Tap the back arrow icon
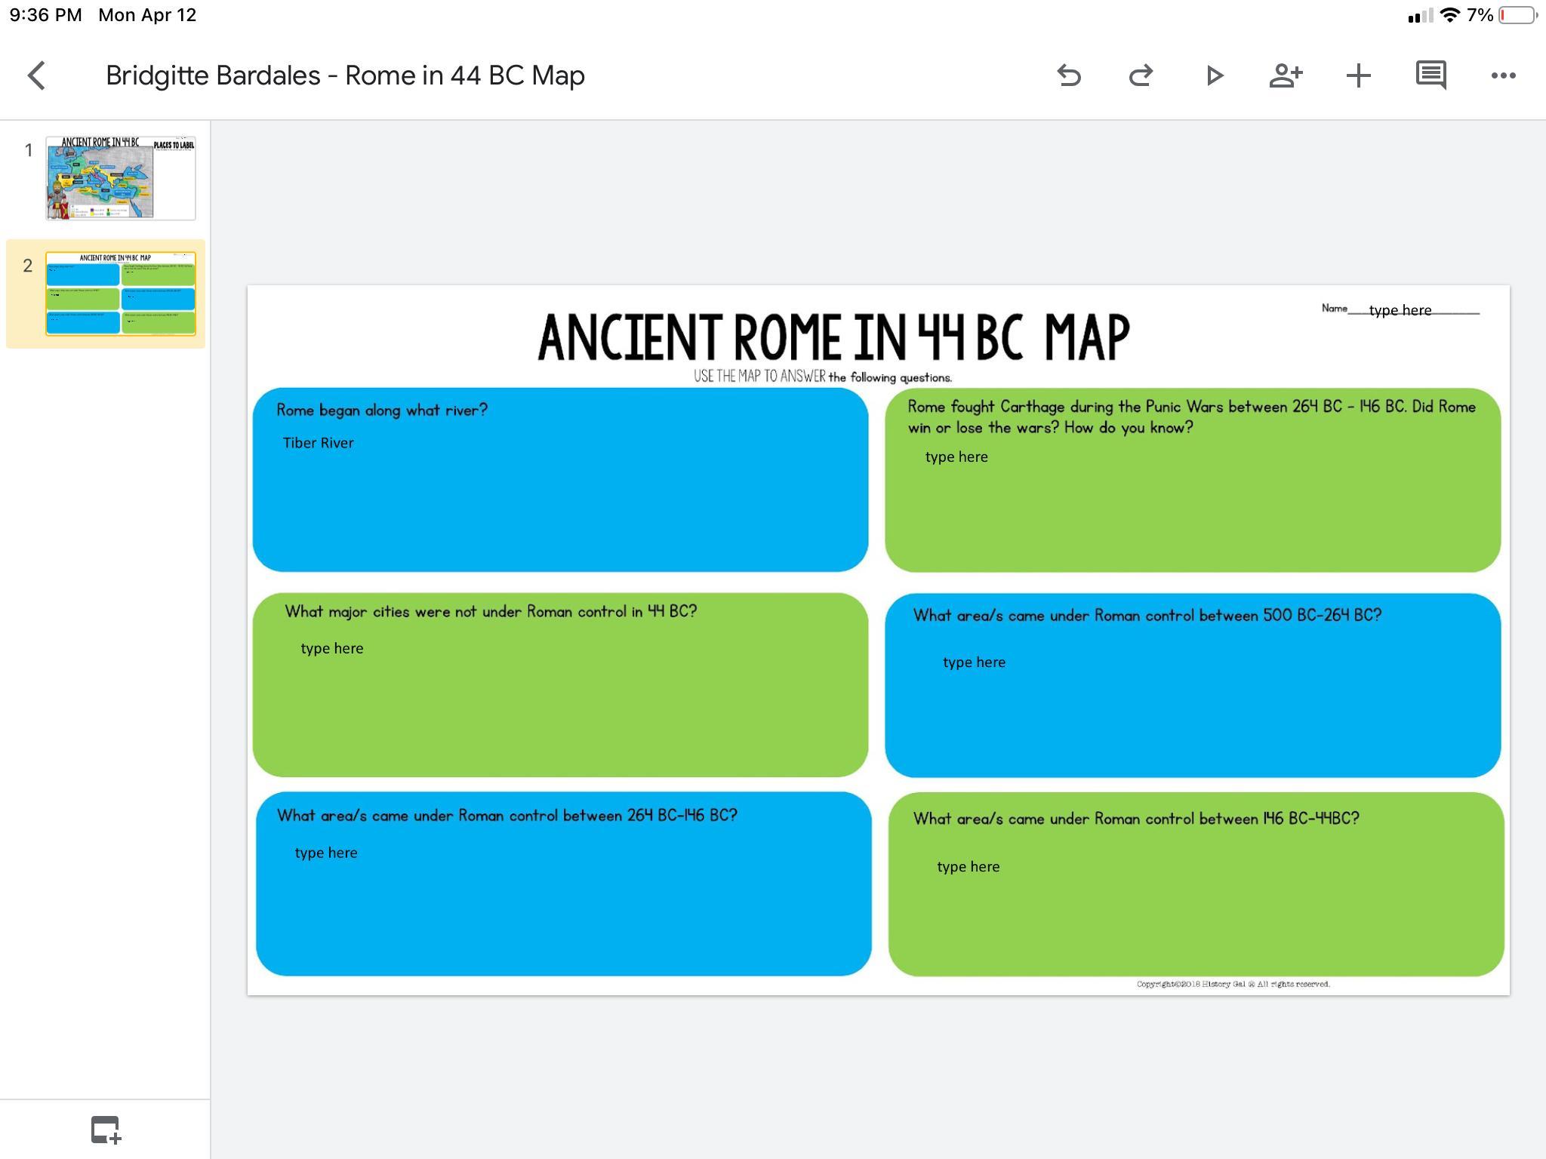The width and height of the screenshot is (1546, 1159). click(x=36, y=75)
